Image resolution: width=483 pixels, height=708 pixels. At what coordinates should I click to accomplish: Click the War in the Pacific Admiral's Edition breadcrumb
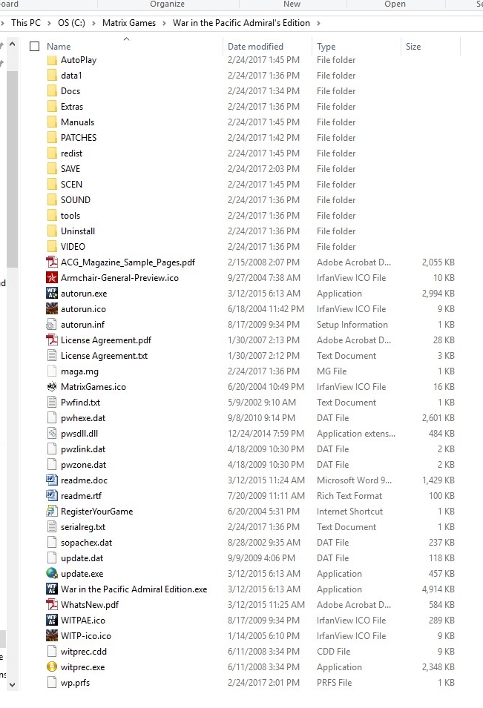click(241, 23)
